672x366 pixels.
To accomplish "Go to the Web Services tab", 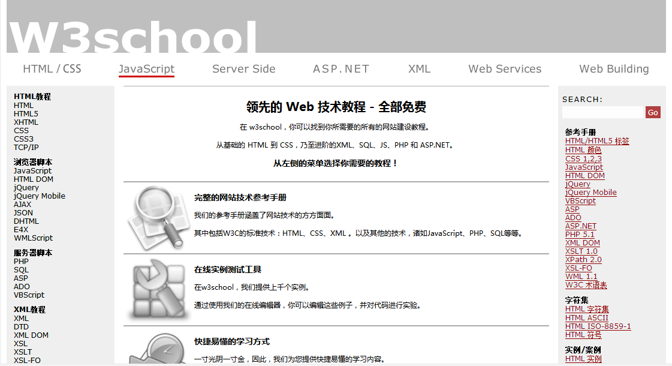I will (x=505, y=69).
